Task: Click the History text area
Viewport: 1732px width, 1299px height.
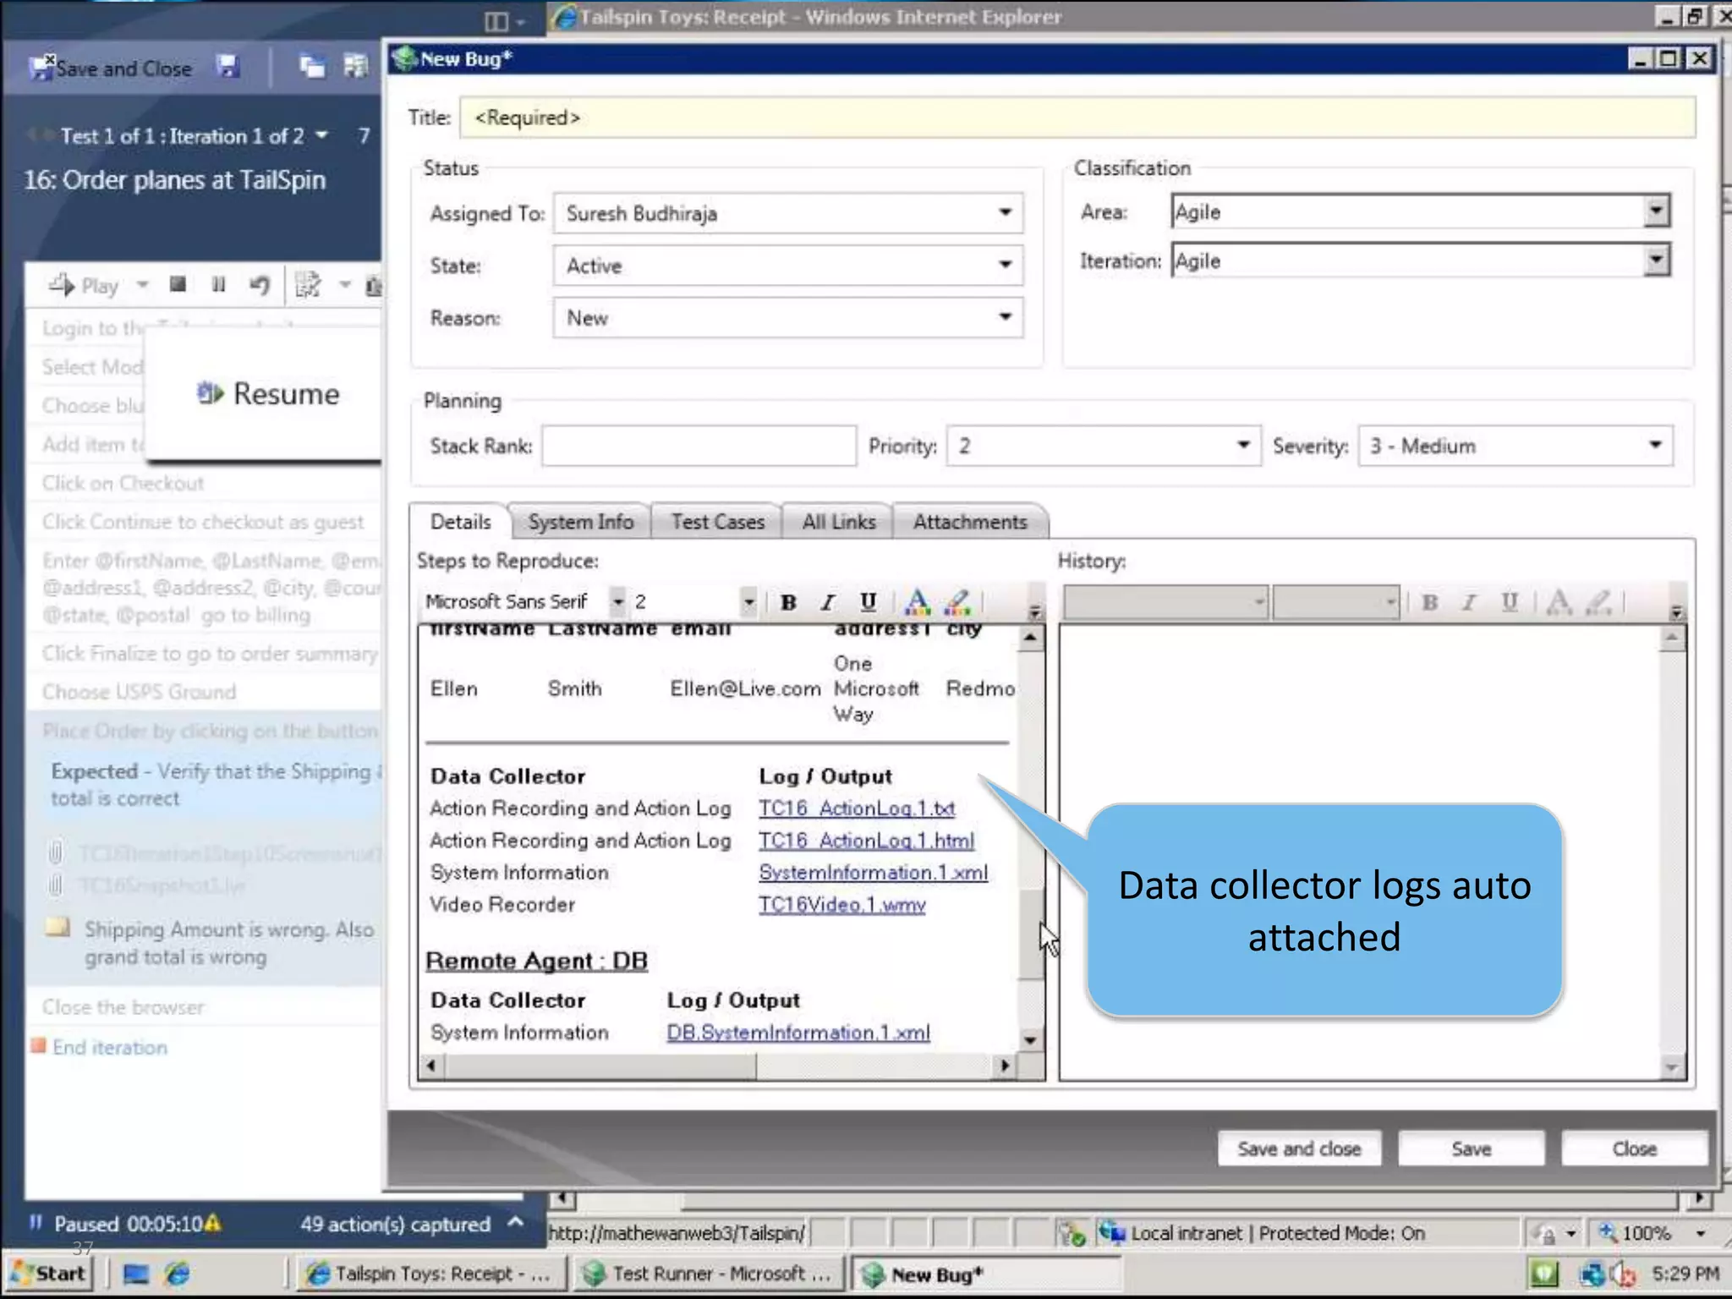Action: pos(1361,852)
